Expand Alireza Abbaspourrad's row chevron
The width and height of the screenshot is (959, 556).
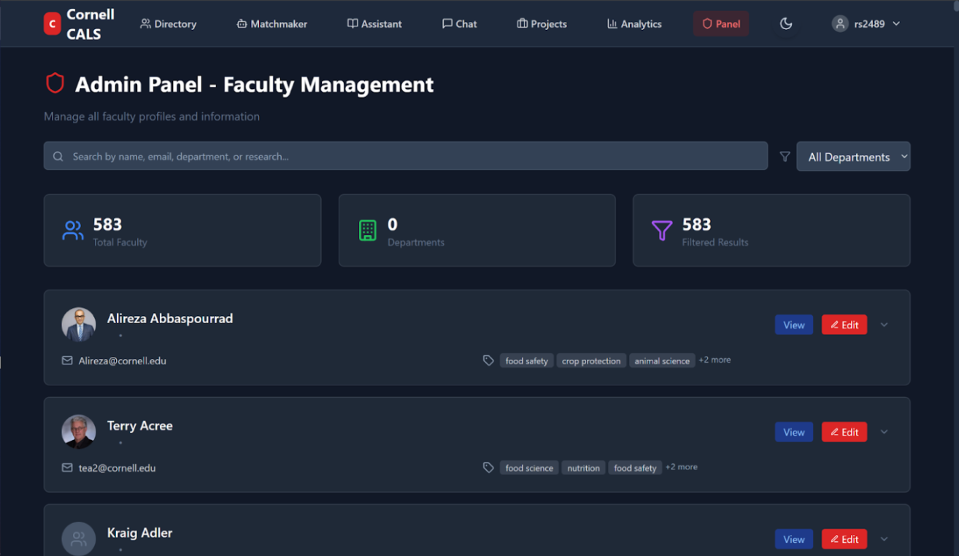point(884,325)
